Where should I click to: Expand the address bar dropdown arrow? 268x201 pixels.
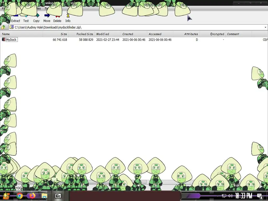[265, 27]
